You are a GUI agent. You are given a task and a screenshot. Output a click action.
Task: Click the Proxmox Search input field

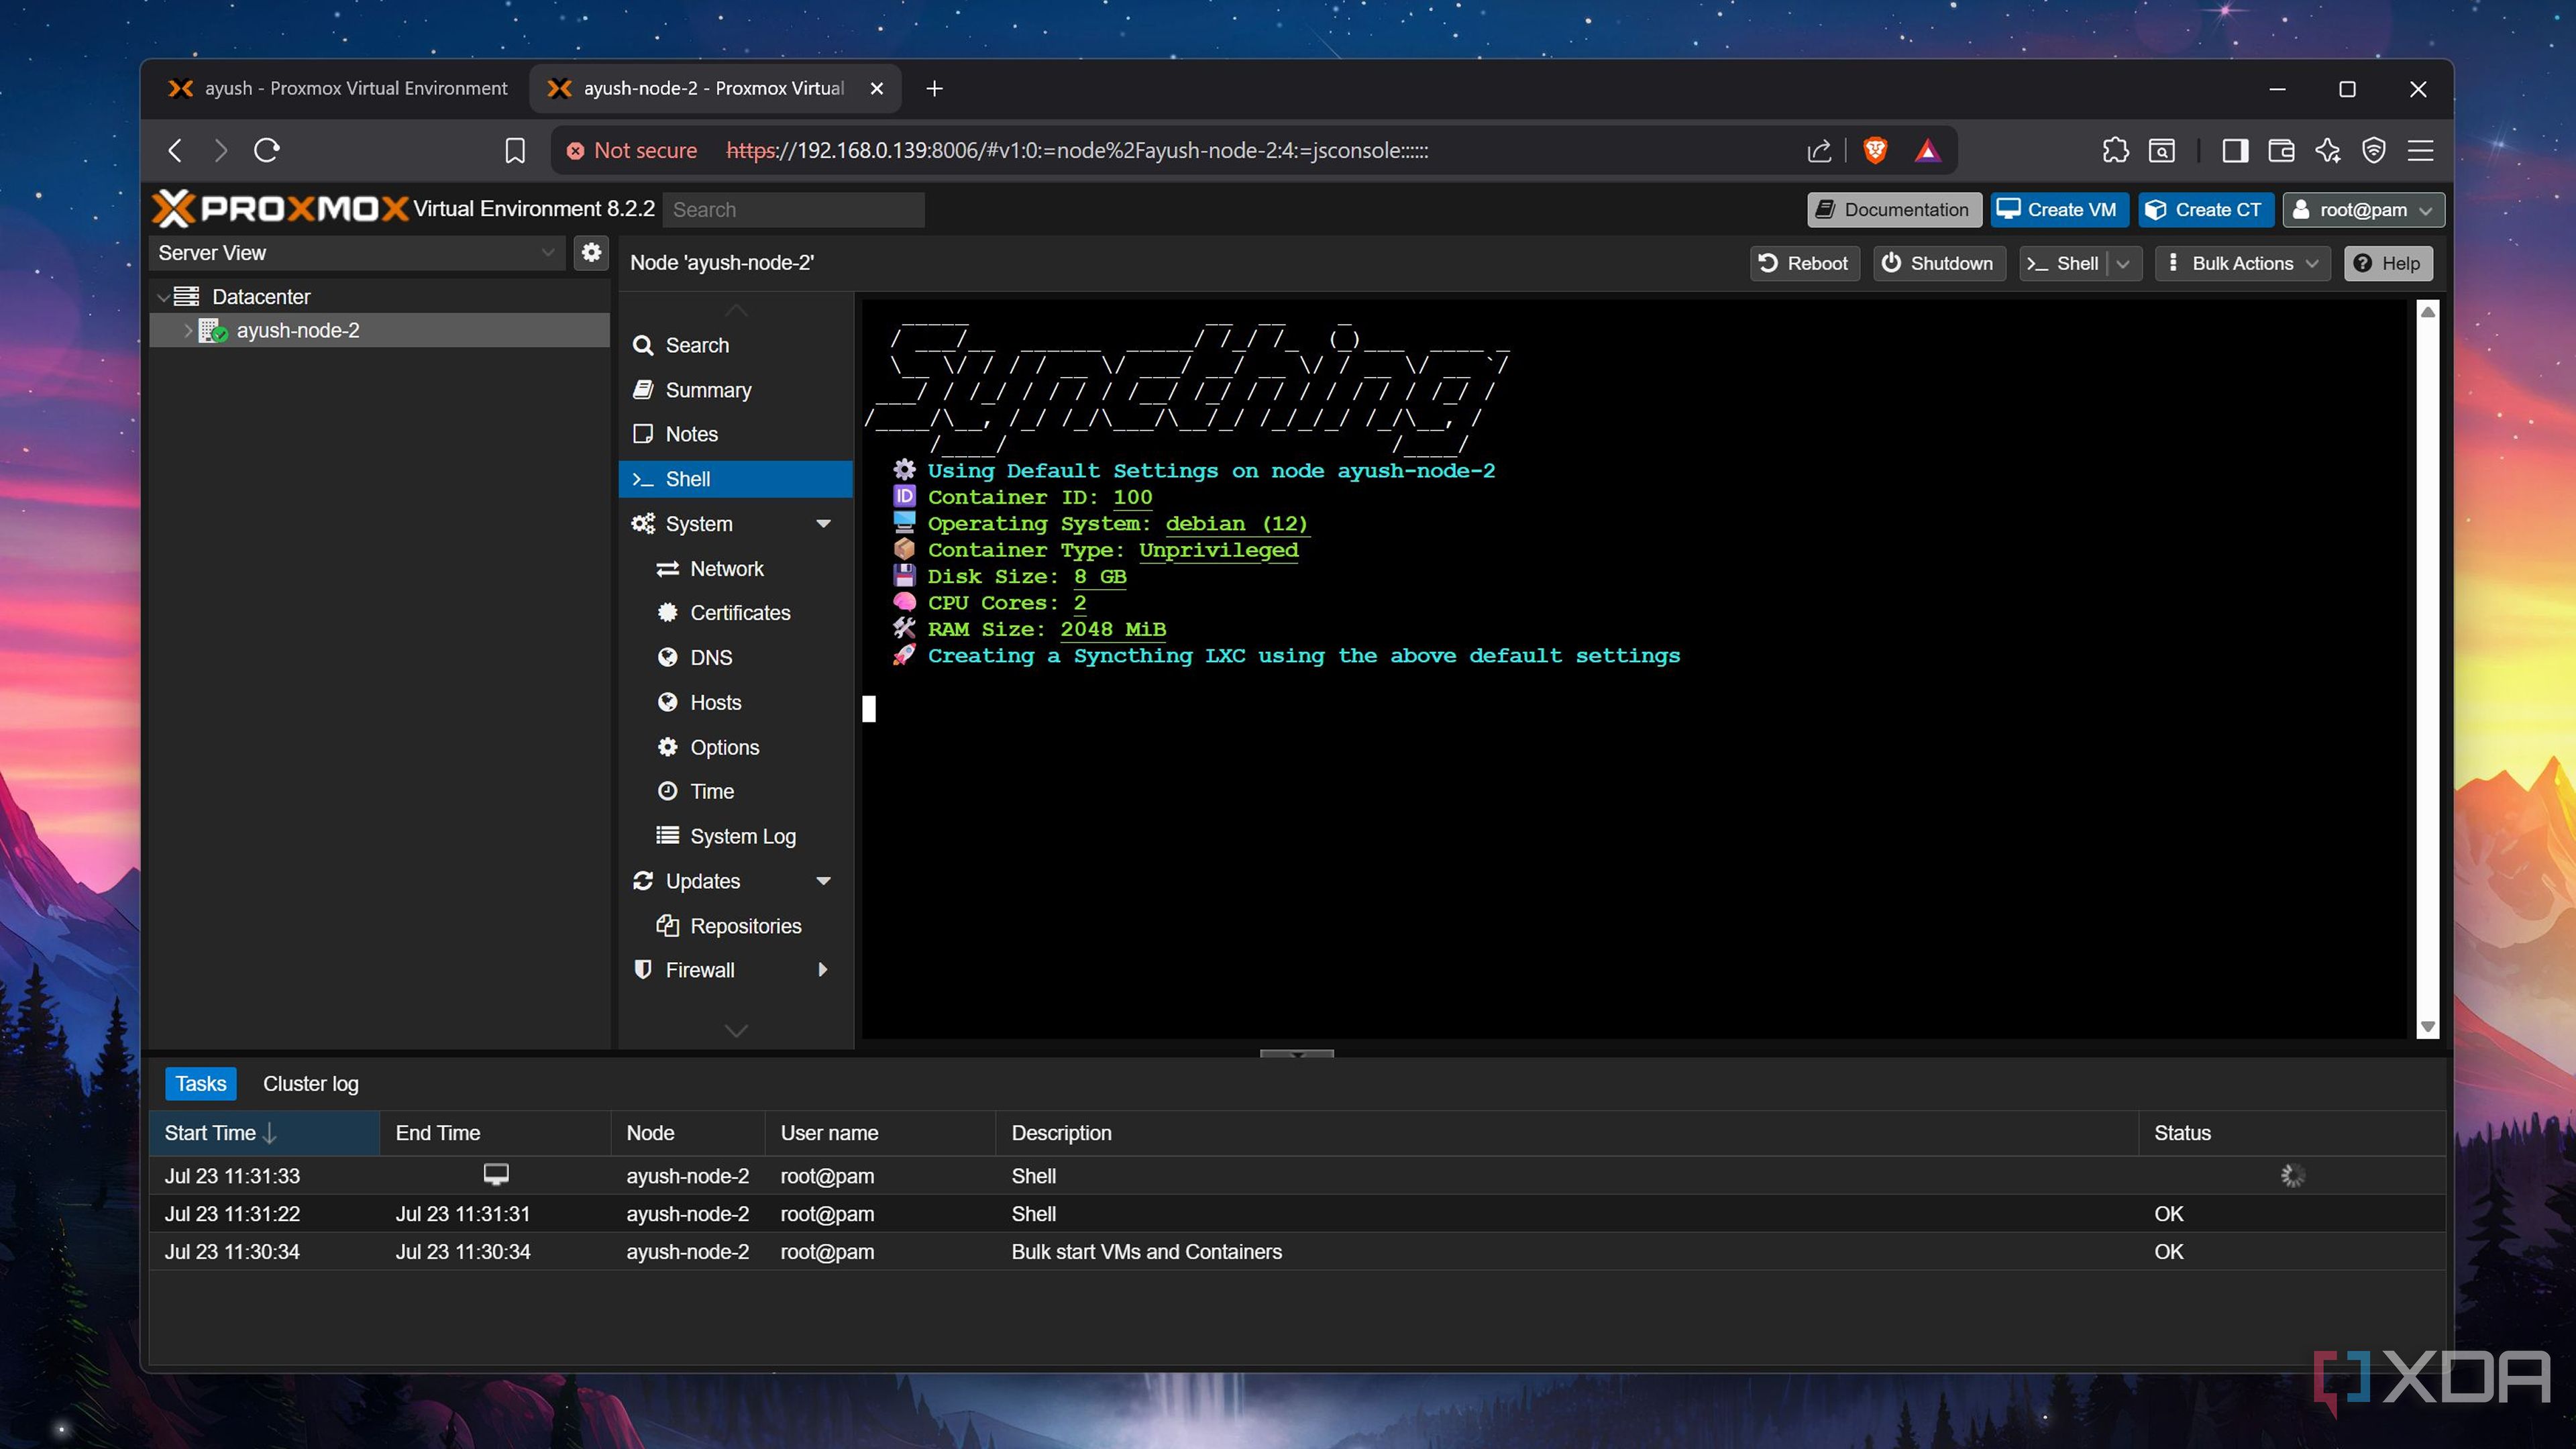click(793, 209)
